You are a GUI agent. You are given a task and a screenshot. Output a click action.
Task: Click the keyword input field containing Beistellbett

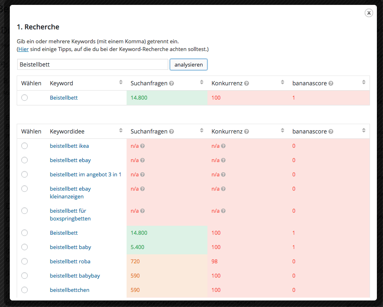[92, 65]
